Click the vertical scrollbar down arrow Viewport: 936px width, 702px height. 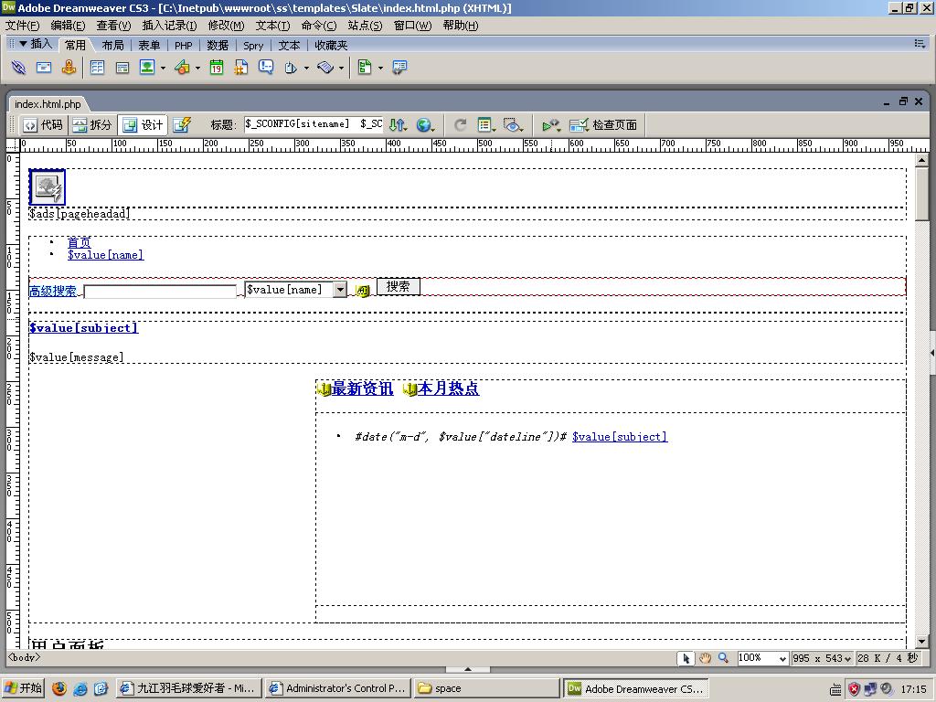[x=921, y=642]
